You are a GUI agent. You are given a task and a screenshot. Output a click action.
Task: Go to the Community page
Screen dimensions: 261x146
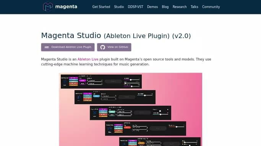click(211, 7)
